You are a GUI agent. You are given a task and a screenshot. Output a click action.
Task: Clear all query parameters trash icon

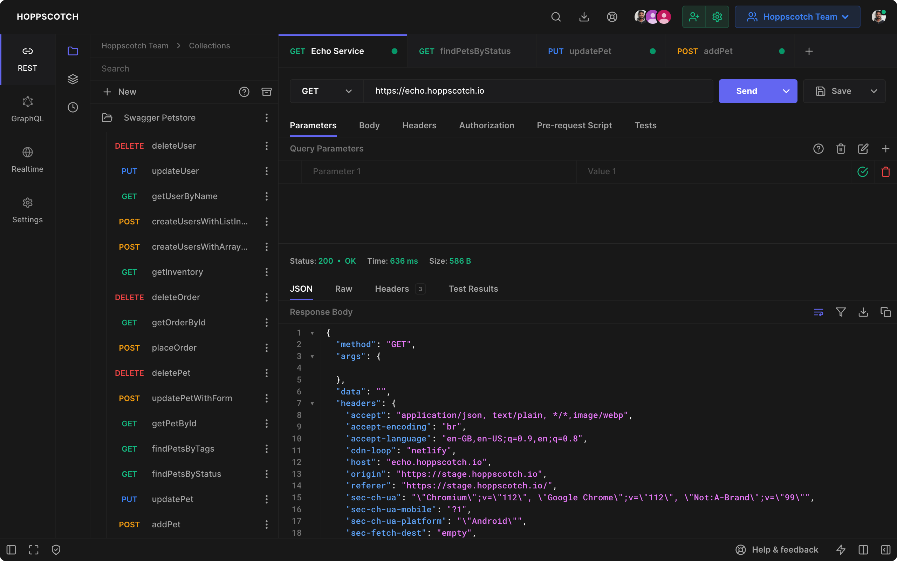[x=841, y=149]
